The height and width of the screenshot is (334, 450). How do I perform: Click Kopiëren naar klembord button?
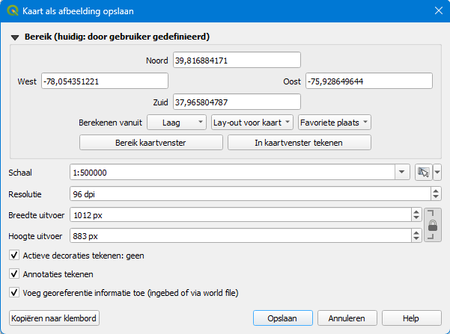tap(55, 318)
